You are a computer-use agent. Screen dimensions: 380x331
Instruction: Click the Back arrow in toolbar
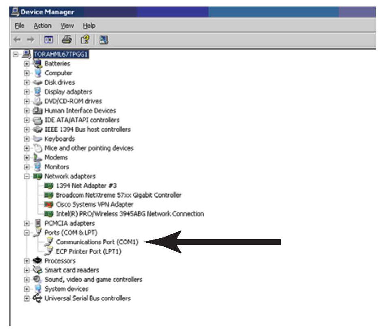(x=17, y=40)
